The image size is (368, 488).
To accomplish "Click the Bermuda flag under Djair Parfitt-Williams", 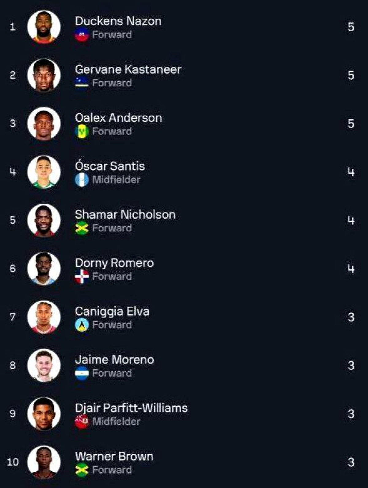I will 82,421.
